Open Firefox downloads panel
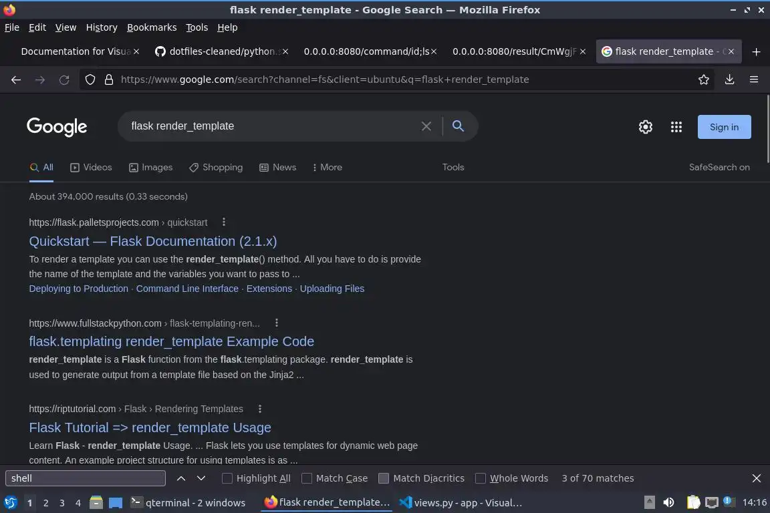 click(x=729, y=79)
